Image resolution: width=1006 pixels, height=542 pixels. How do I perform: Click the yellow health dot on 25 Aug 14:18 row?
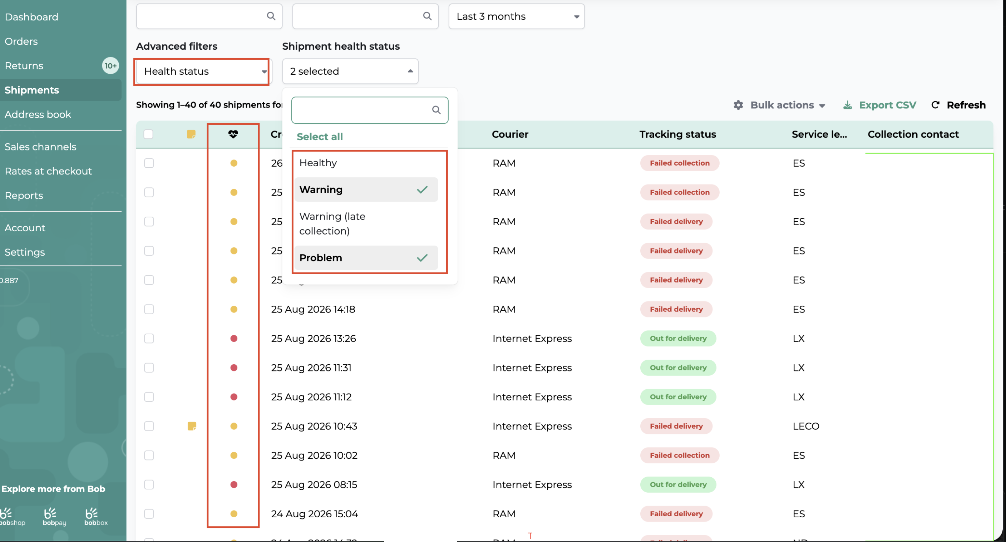[x=234, y=309]
